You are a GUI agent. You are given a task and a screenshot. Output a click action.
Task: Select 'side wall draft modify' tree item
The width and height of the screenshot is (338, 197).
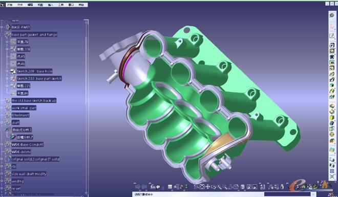coord(29,174)
